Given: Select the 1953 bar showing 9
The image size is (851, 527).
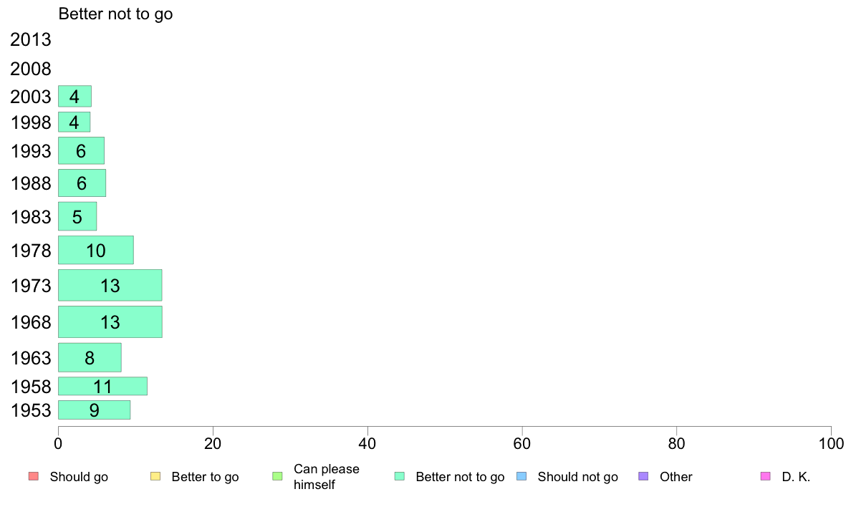Looking at the screenshot, I should click(x=95, y=410).
